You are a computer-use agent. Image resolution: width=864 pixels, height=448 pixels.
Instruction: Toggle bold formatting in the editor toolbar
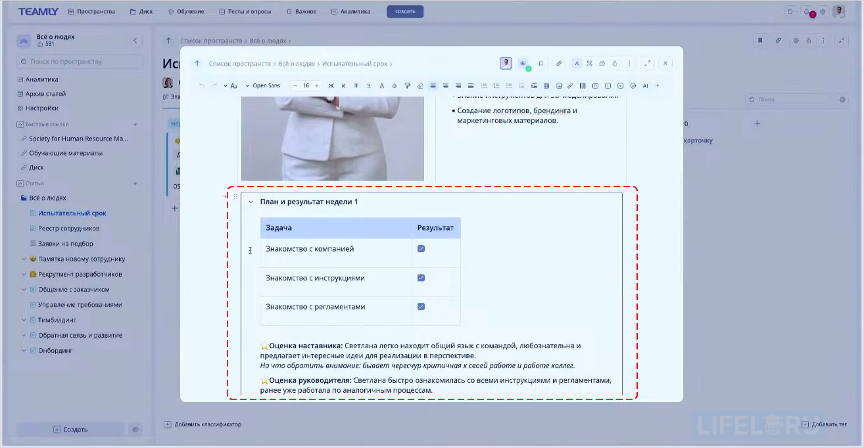[x=331, y=85]
